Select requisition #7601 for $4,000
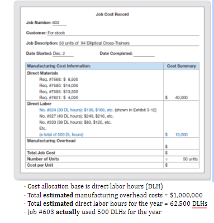The height and width of the screenshot is (223, 214). click(59, 98)
